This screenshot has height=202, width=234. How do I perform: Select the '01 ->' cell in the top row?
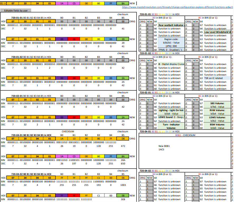(3, 3)
